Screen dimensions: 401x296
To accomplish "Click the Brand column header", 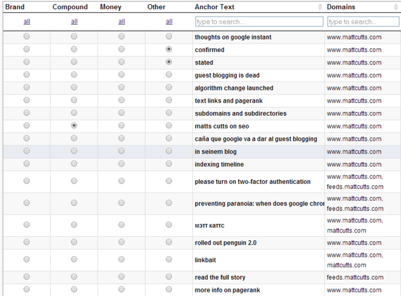I will click(15, 7).
